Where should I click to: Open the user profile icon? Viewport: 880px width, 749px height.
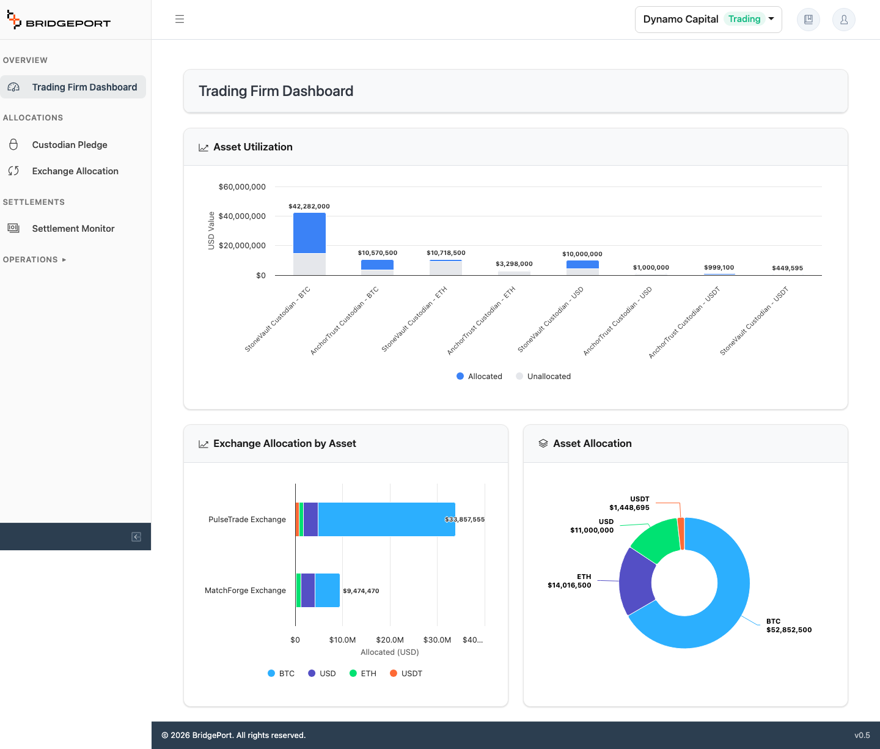coord(844,20)
